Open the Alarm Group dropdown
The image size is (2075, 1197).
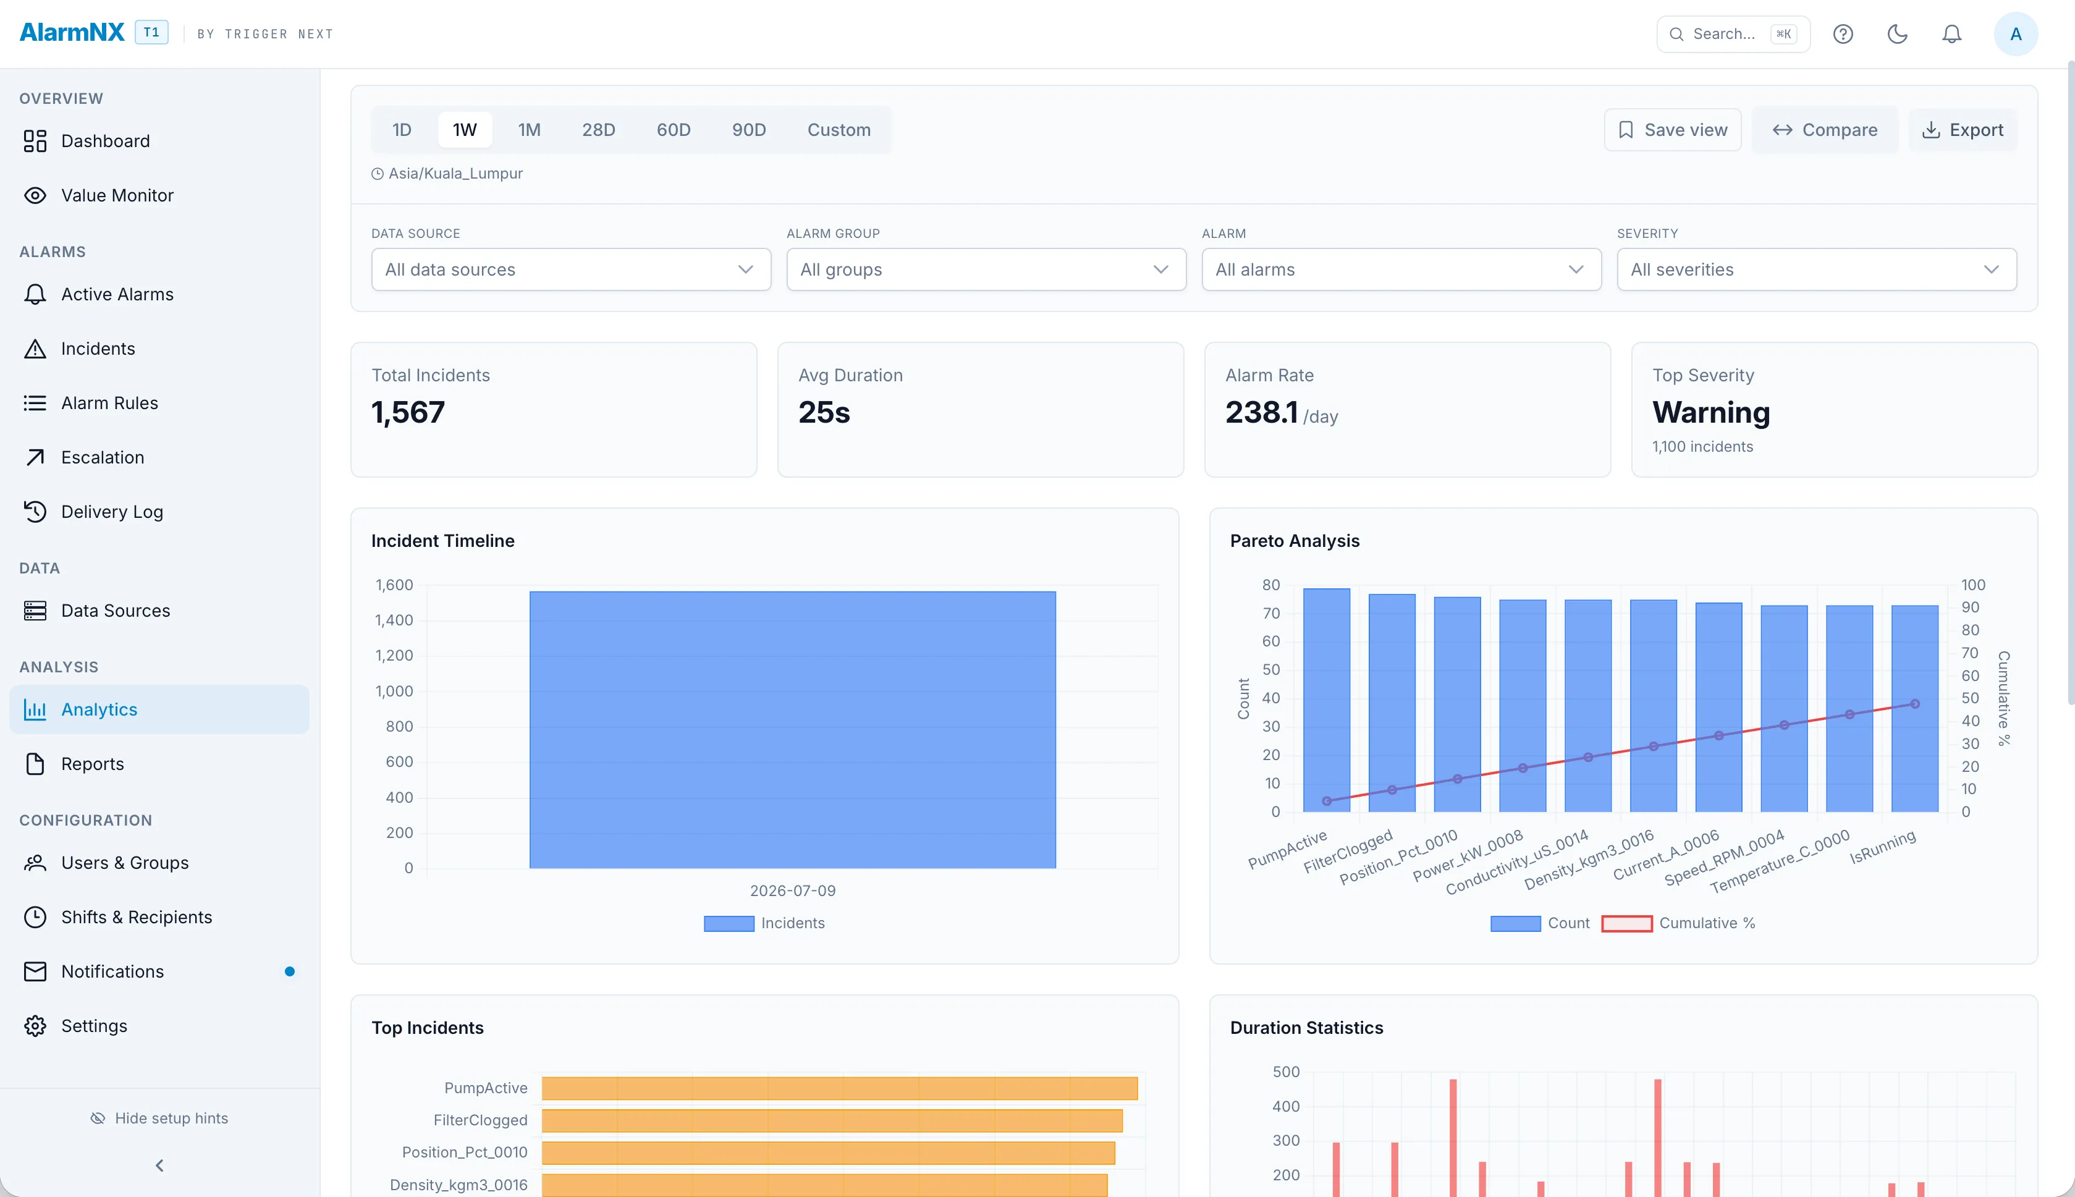(986, 269)
